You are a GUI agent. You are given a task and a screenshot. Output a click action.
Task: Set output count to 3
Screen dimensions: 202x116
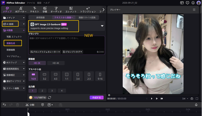click(52, 91)
